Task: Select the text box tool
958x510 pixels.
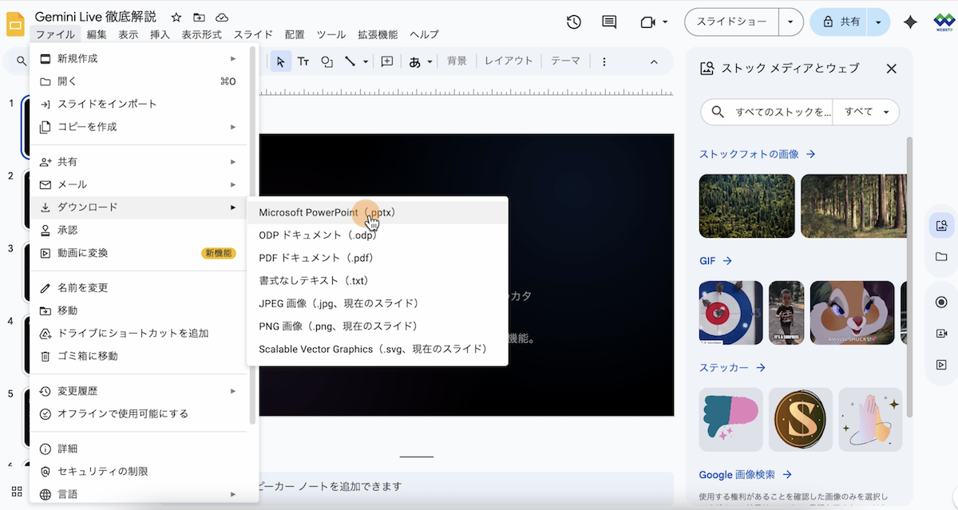Action: (303, 61)
